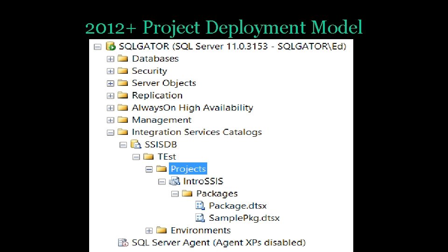Click the AlwaysOn High Availability folder icon

pos(123,107)
